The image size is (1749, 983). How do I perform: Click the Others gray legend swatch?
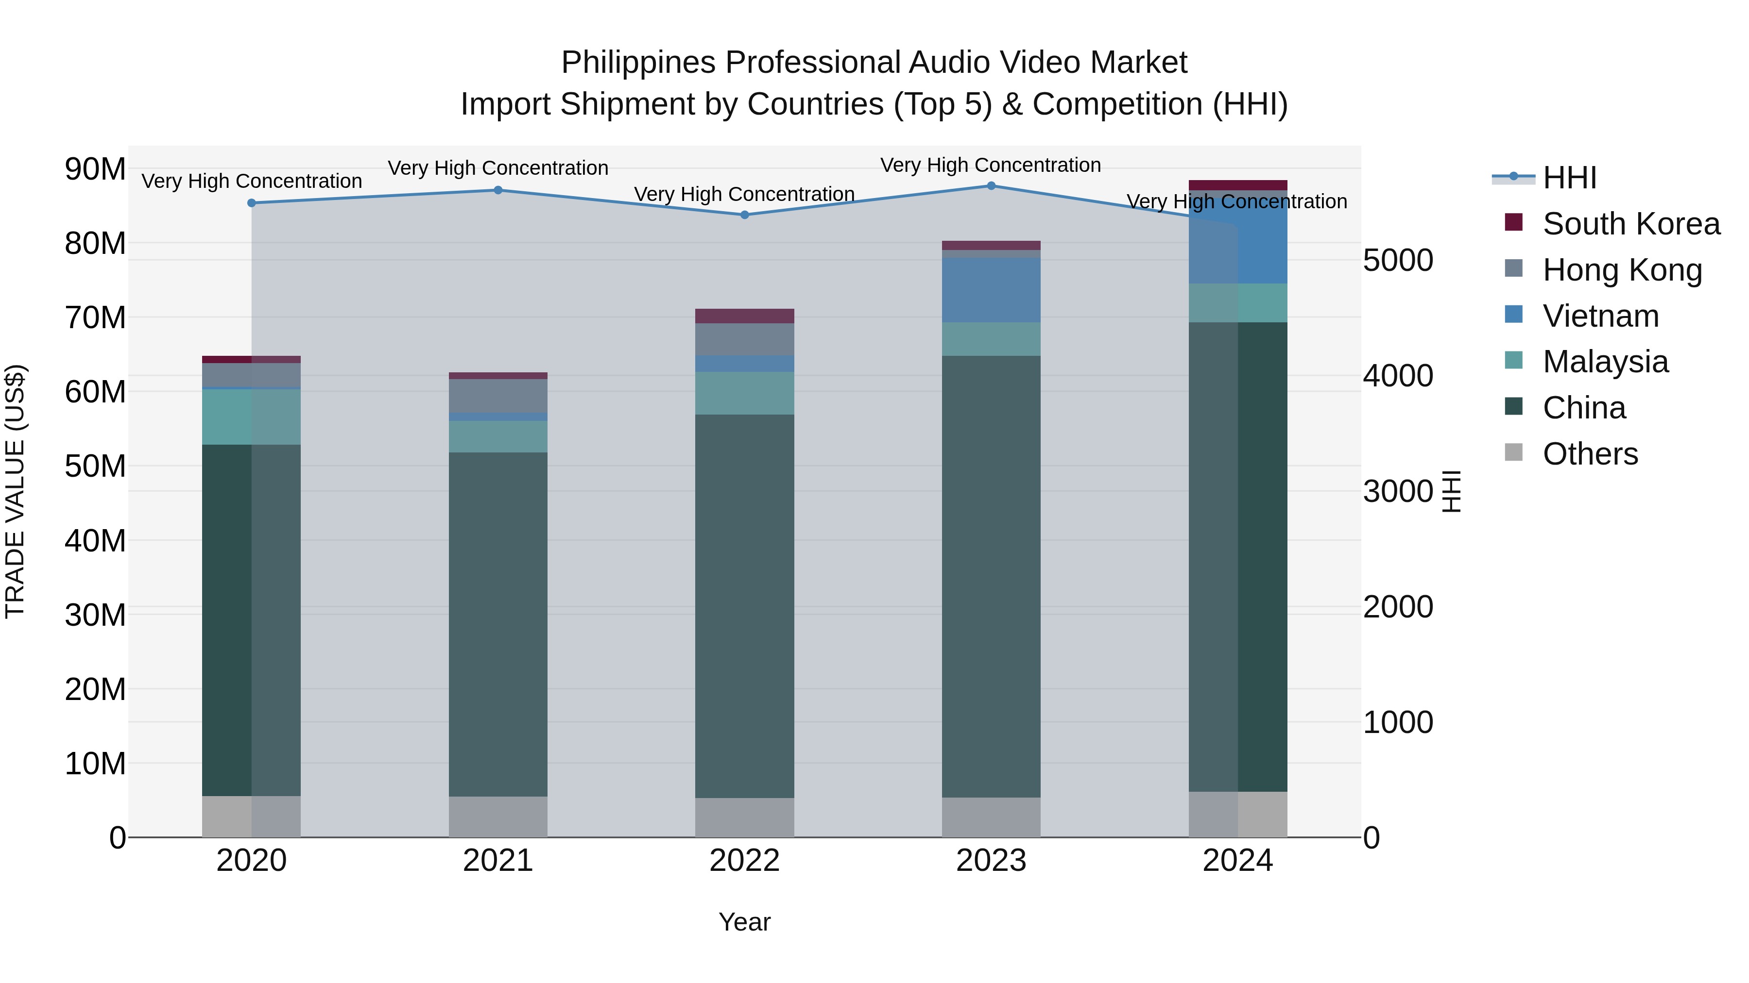[1513, 452]
